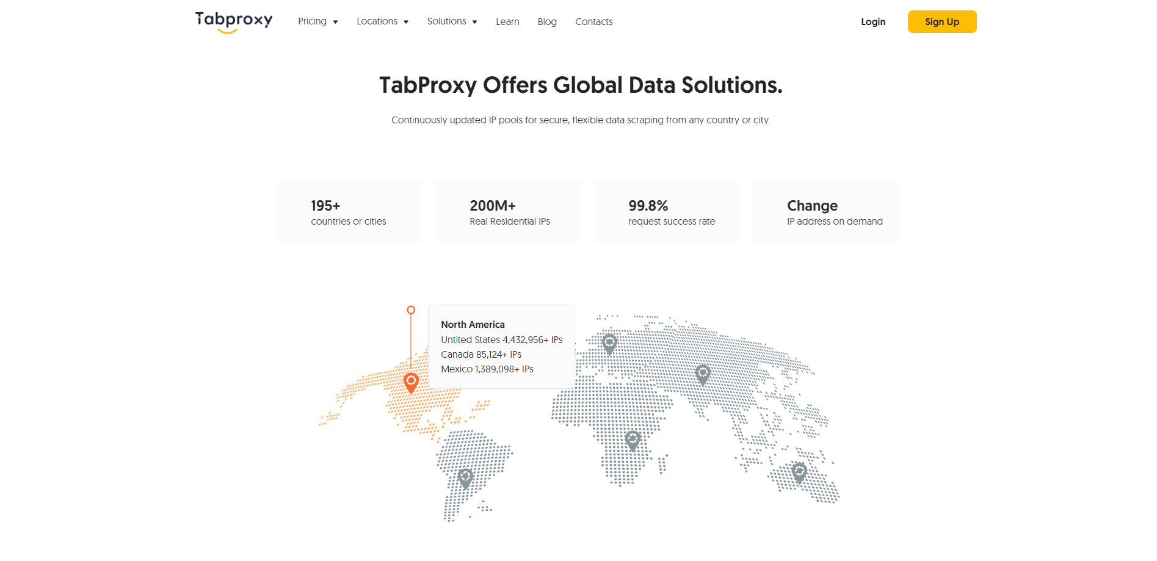Open the Blog page
The image size is (1157, 561).
547,22
